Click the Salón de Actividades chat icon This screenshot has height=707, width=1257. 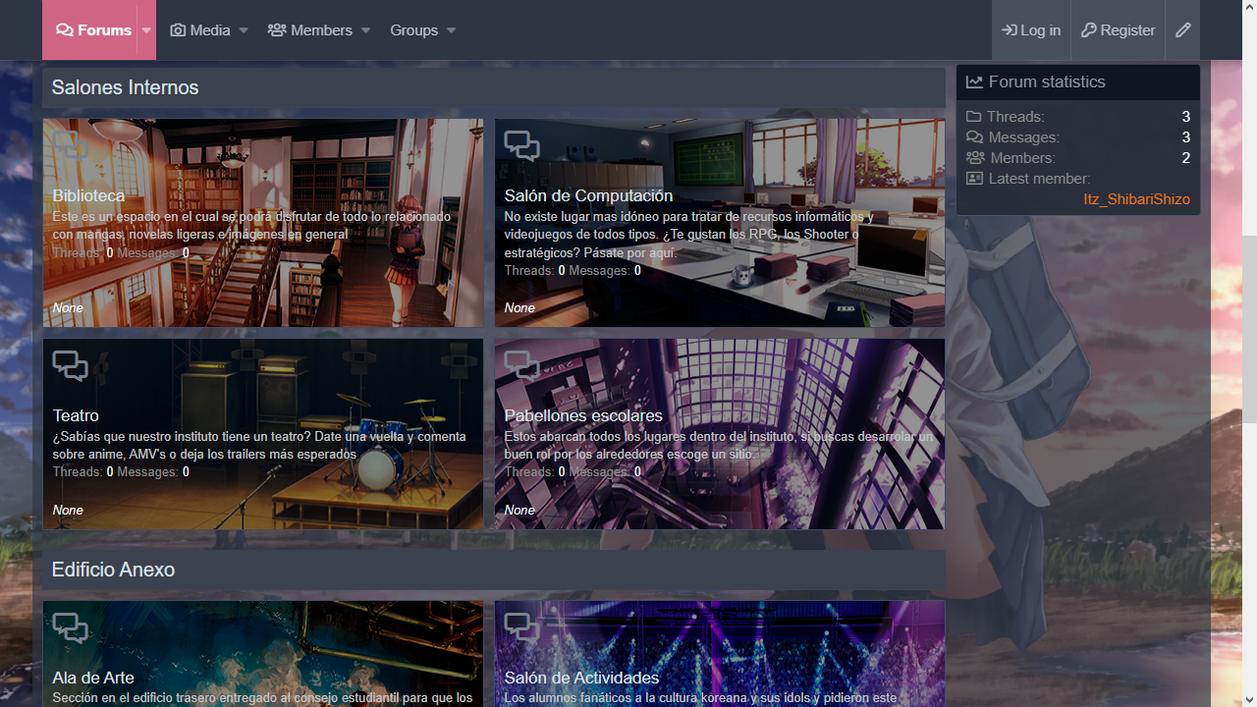click(521, 627)
